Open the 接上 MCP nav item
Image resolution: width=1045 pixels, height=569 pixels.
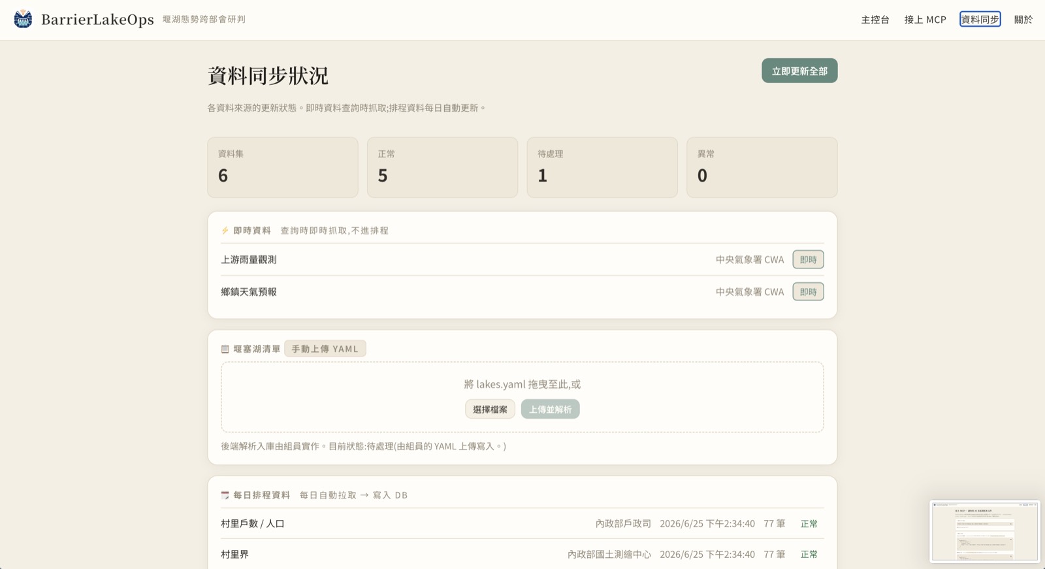[925, 20]
